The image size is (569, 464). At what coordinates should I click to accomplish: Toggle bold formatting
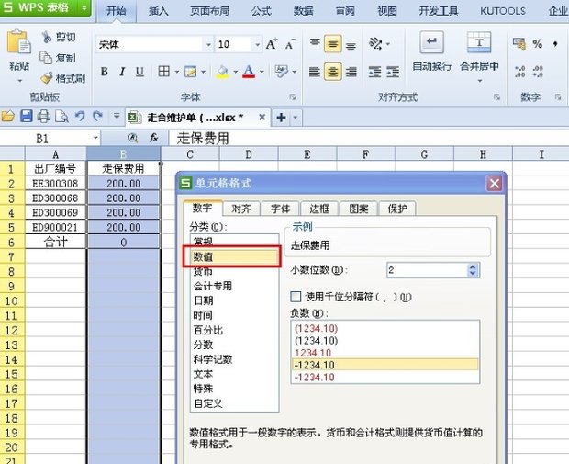pyautogui.click(x=105, y=72)
